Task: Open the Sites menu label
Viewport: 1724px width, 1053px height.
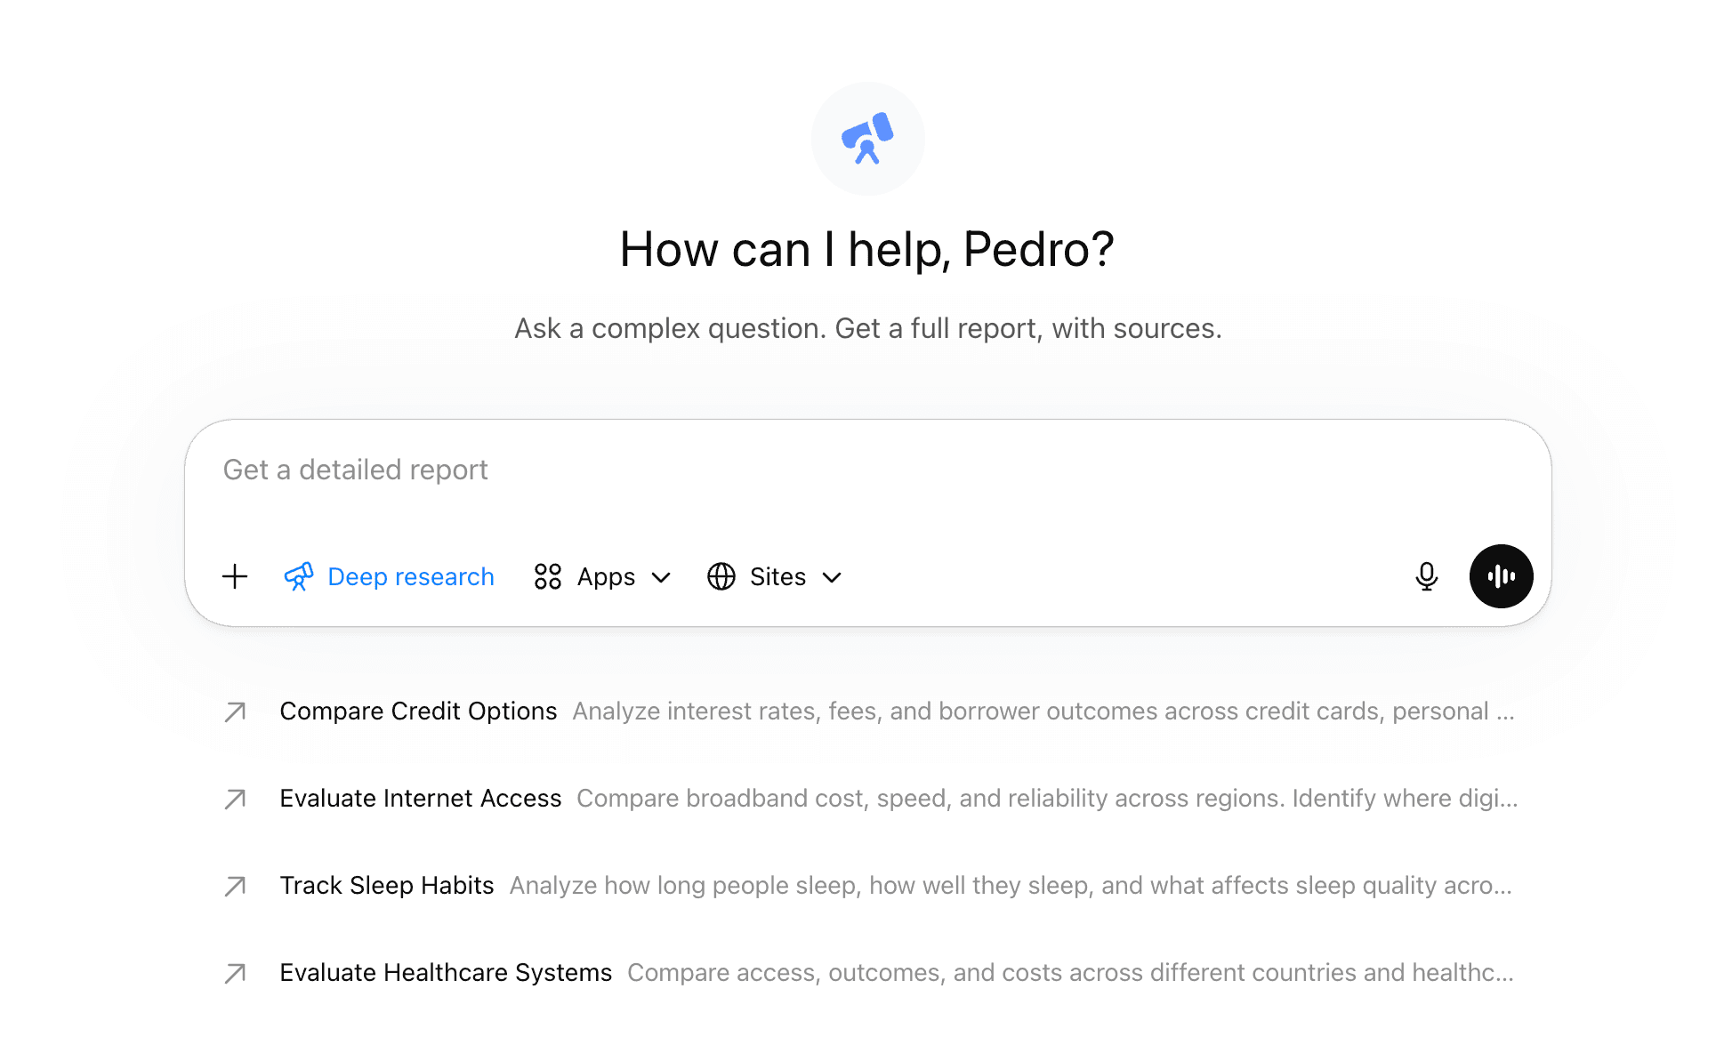Action: 777,576
